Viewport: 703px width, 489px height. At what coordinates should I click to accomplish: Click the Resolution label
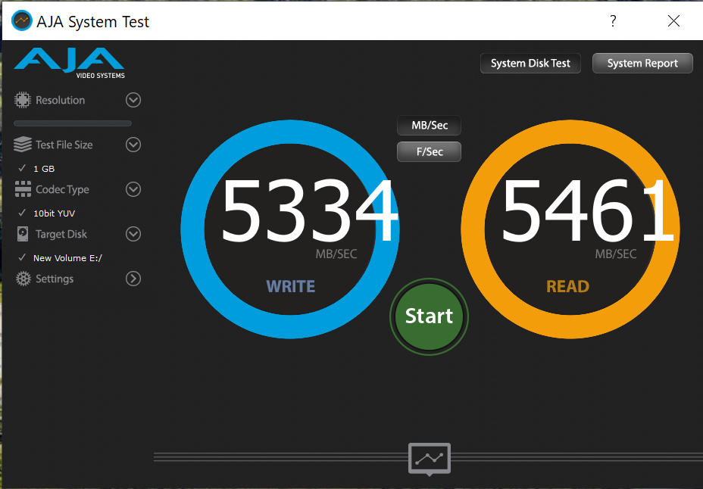click(60, 100)
